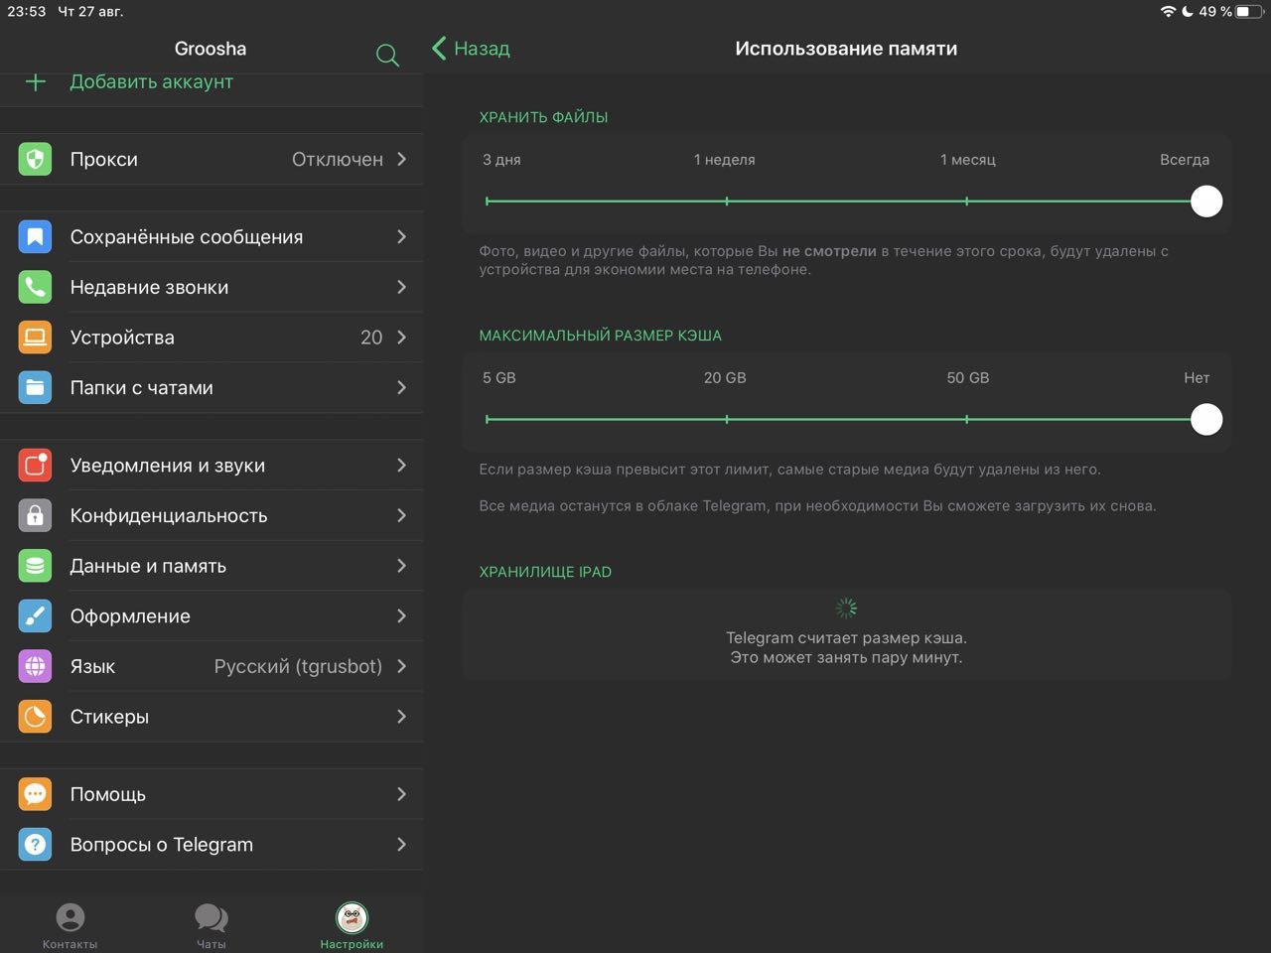
Task: Tap the purple globe language icon
Action: 35,666
